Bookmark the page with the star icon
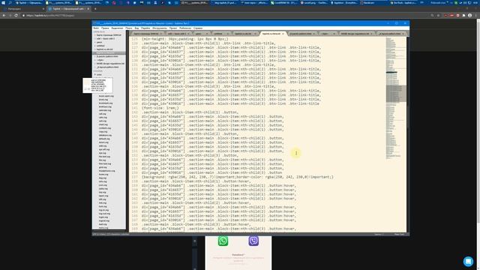Screen dimensions: 480x270 click(x=438, y=15)
